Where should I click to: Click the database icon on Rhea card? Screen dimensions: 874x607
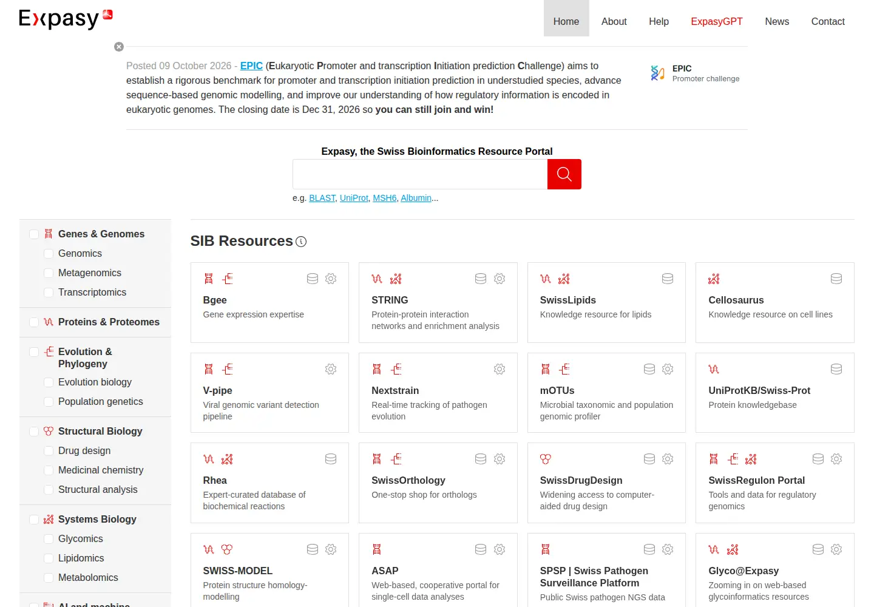click(x=331, y=459)
